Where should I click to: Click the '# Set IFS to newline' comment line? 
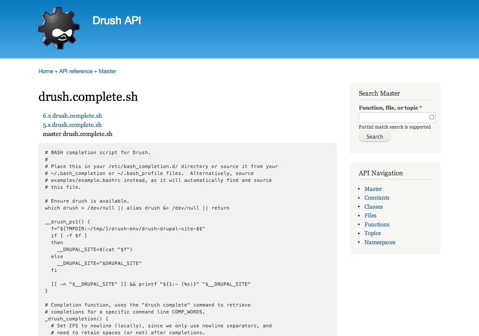161,326
